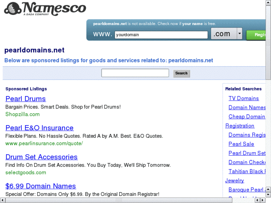Click 'Find Info On Drum Set Accessories' text
Viewport: 271px width, 203px height.
[88, 165]
